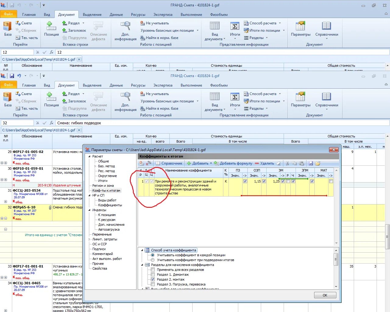Select Учитывать коэффициент при подведении итогов
This screenshot has width=390, height=312.
(153, 260)
